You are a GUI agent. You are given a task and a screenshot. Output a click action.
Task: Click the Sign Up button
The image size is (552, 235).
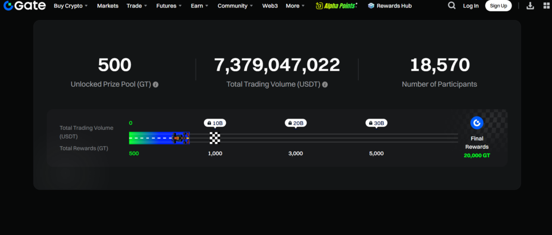pos(499,5)
